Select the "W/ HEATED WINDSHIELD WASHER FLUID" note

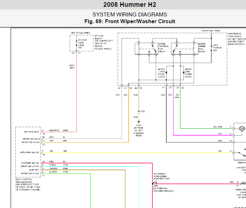click(x=161, y=176)
